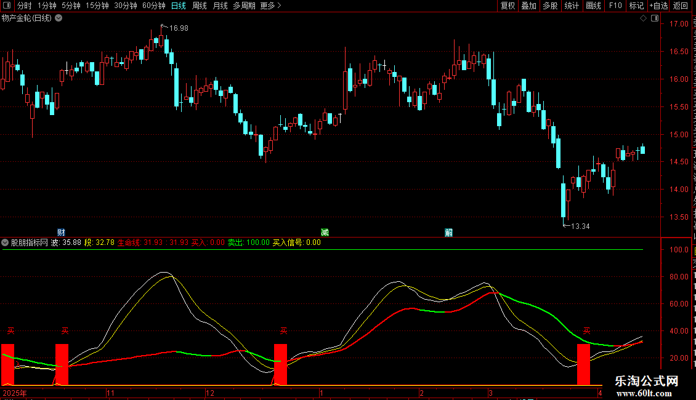Click the diamond icon at chart top-right

coord(643,18)
